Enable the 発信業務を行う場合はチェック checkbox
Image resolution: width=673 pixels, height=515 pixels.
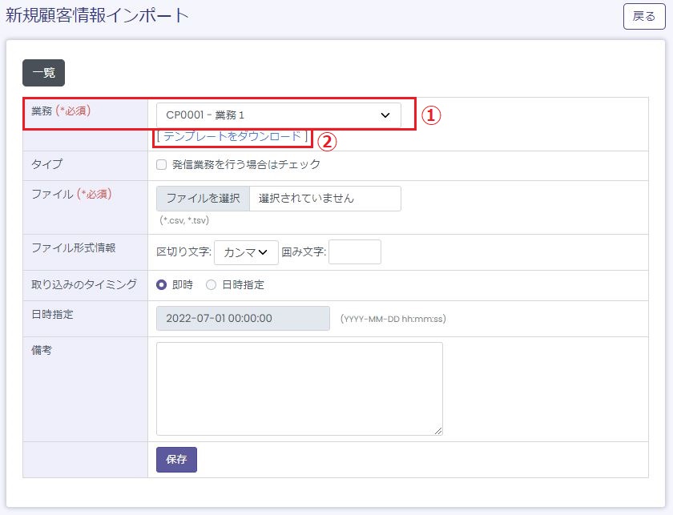[162, 165]
